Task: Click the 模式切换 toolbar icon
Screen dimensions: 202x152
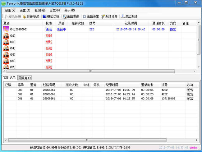Action: 45,16
